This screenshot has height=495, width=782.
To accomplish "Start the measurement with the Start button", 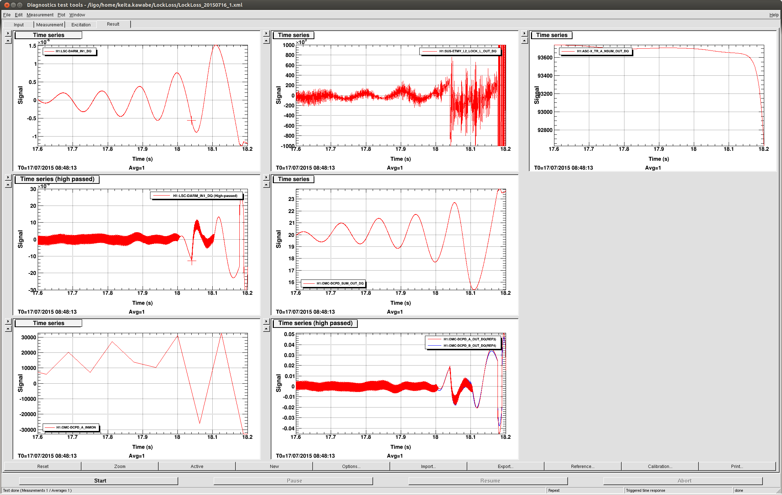I will [99, 481].
